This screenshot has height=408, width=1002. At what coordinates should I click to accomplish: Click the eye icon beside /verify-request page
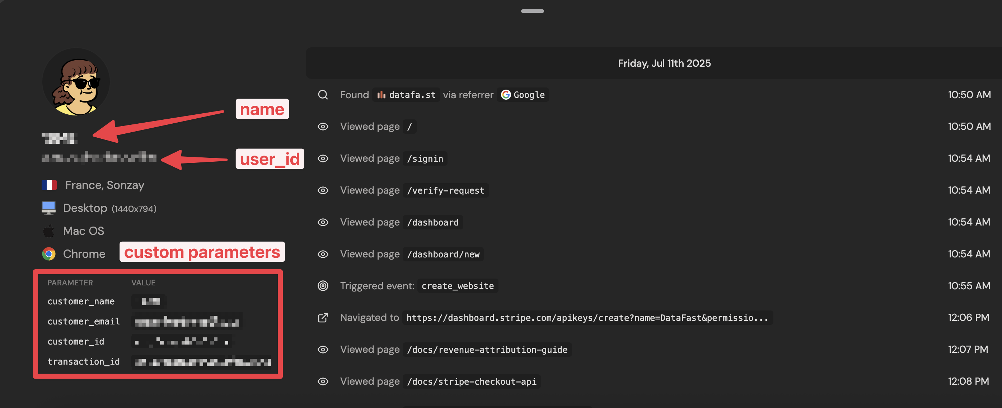click(x=323, y=190)
